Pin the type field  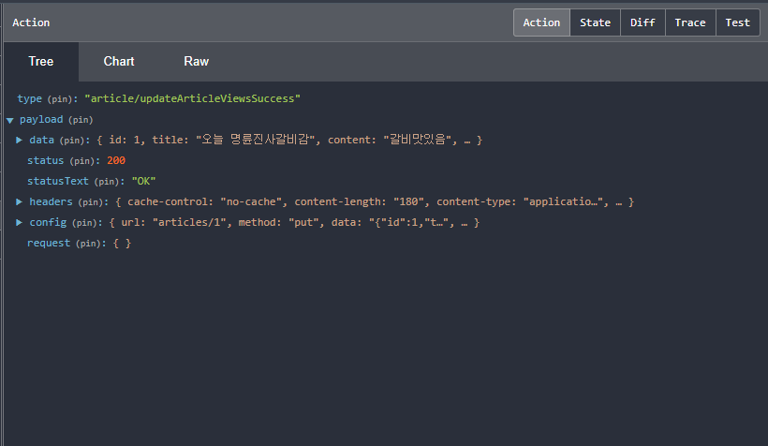tap(60, 99)
